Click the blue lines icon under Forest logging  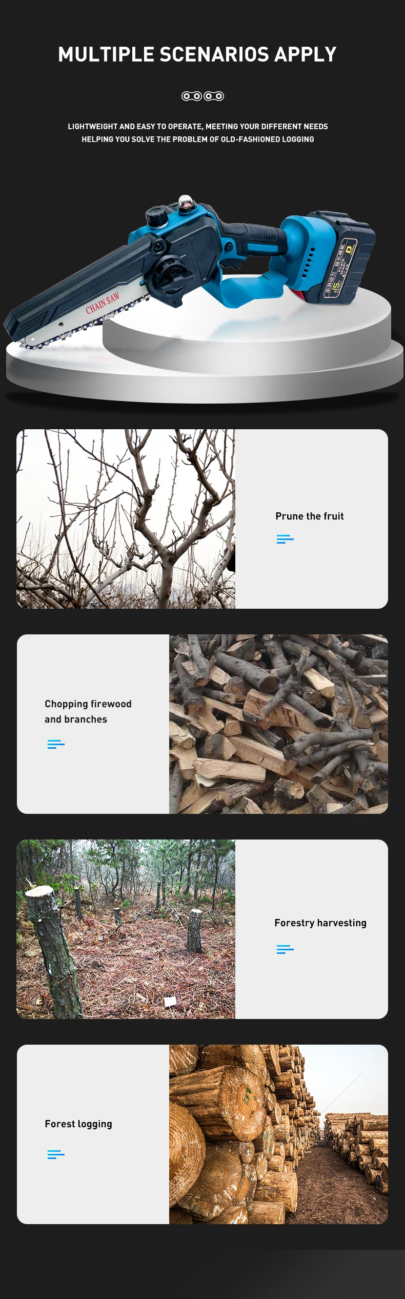tap(56, 1154)
